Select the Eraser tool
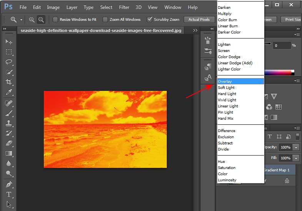 point(9,143)
